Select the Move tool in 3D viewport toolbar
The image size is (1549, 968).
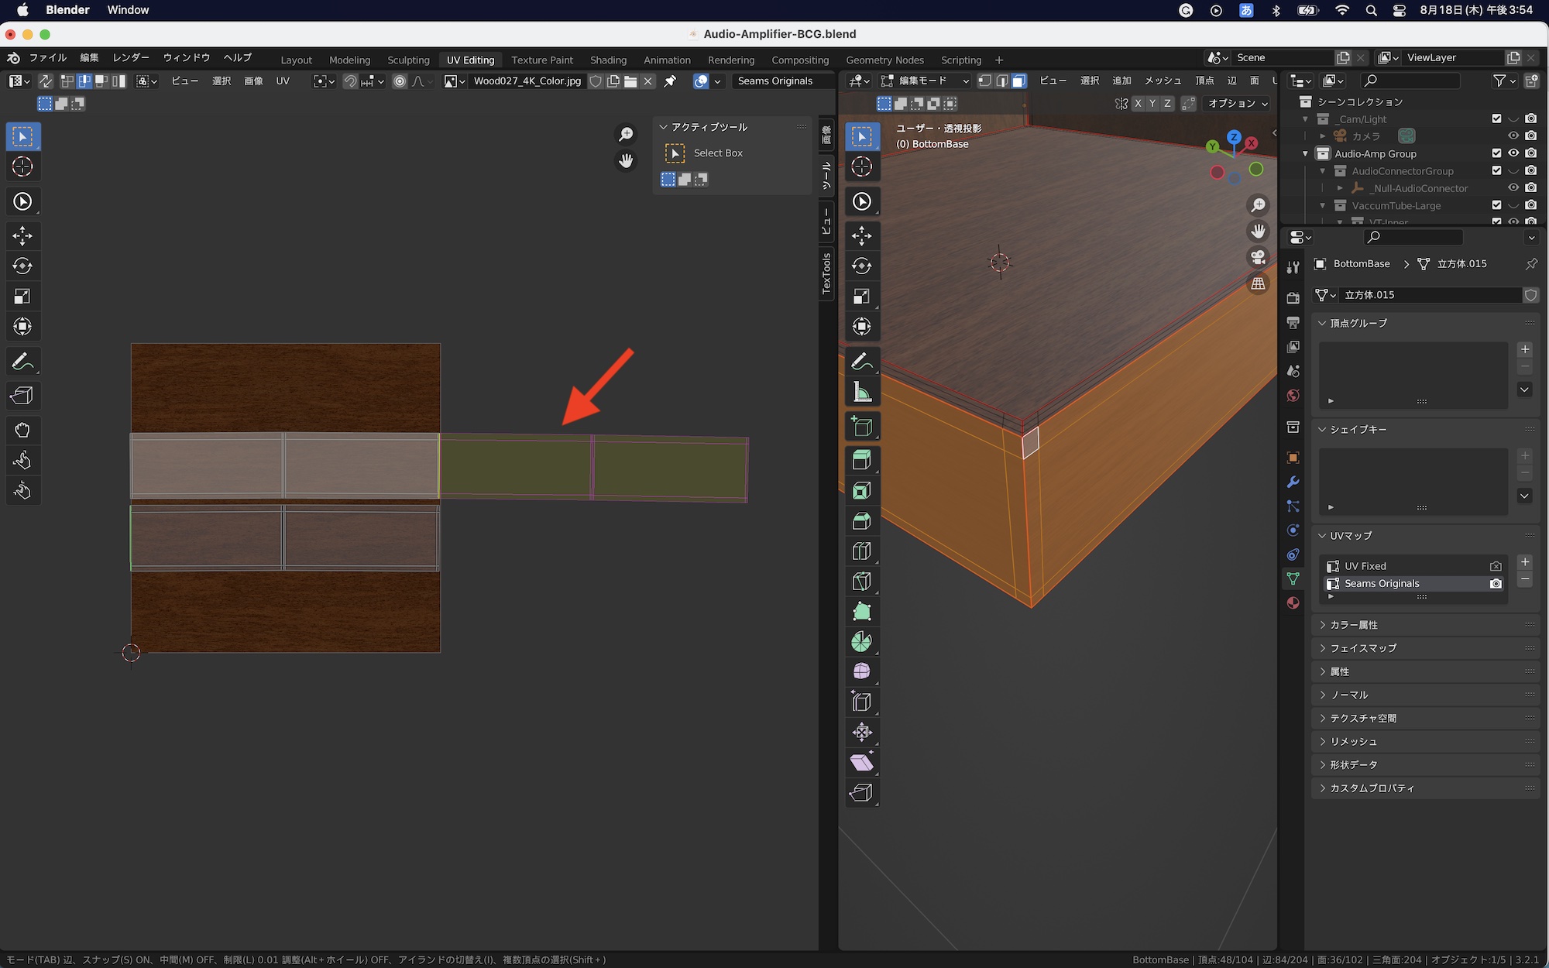click(x=861, y=235)
